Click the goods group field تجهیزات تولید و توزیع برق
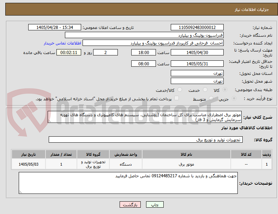The height and width of the screenshot is (214, 278). pyautogui.click(x=146, y=139)
